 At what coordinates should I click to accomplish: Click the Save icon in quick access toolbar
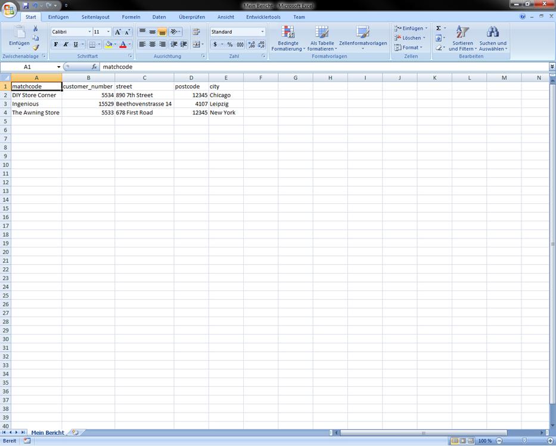coord(26,5)
